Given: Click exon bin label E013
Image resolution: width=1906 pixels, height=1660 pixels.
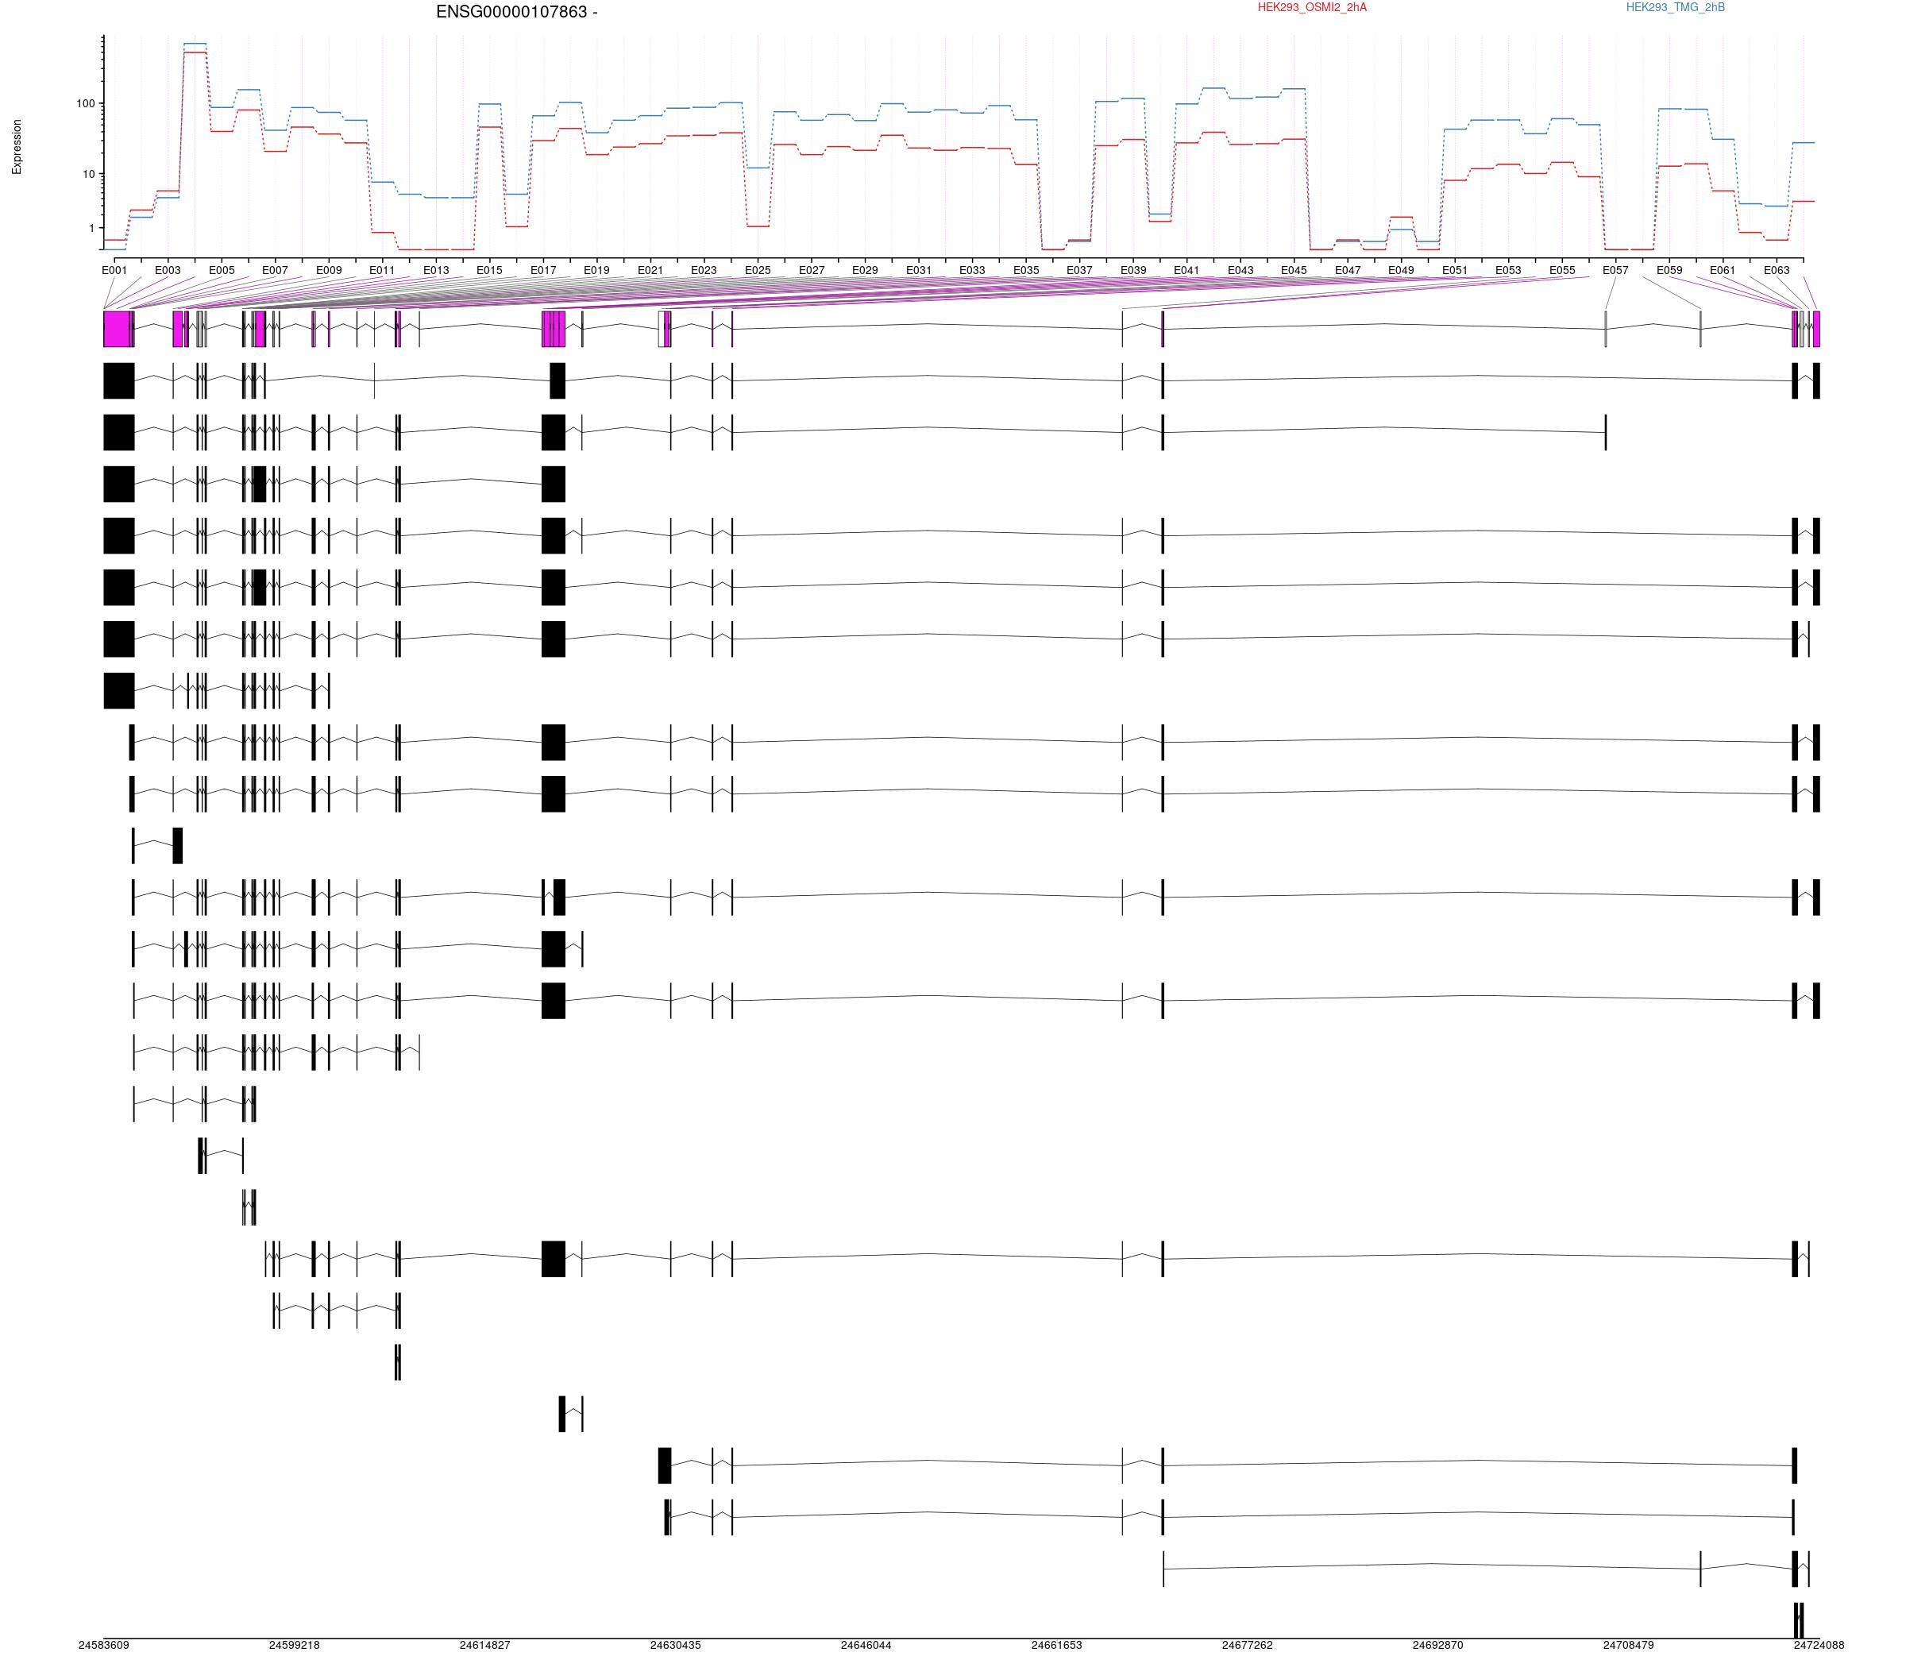Looking at the screenshot, I should click(436, 271).
